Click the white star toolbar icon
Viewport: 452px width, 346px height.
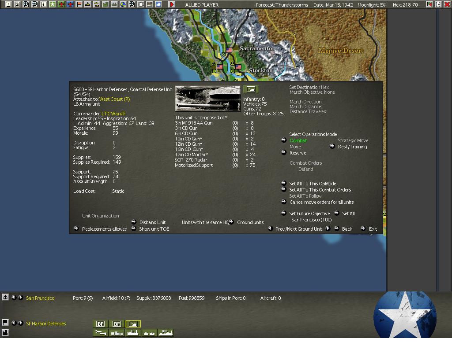[x=53, y=4]
